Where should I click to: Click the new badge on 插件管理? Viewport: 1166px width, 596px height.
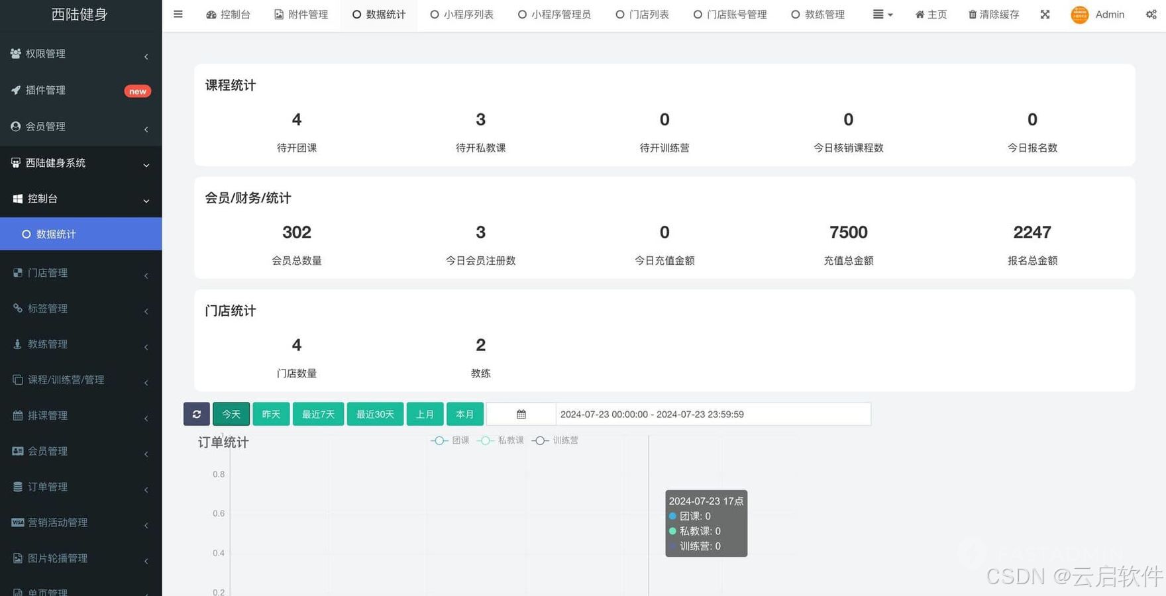click(x=138, y=91)
